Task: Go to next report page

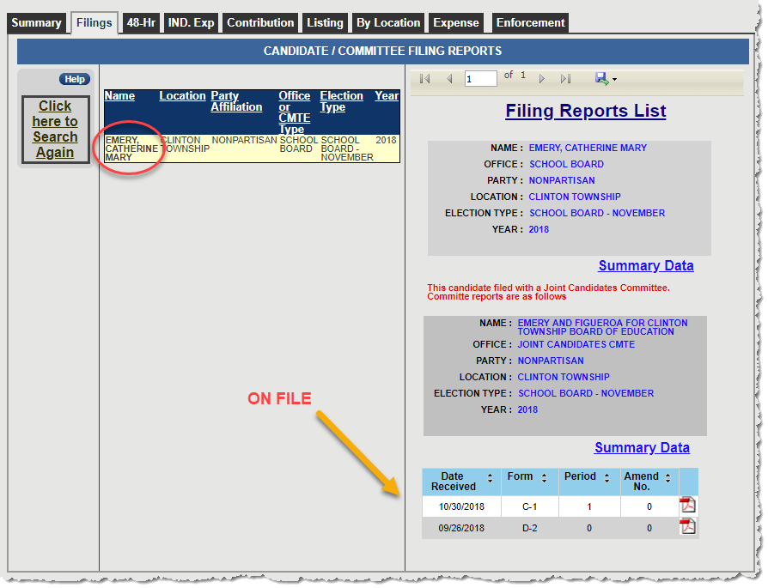Action: [542, 79]
